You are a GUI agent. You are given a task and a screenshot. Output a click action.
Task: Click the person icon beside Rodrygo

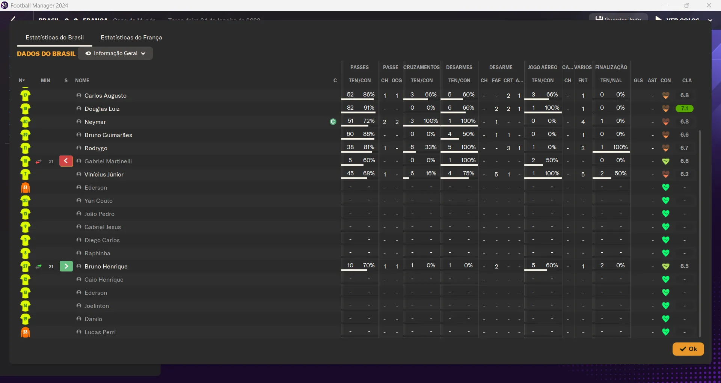click(79, 148)
